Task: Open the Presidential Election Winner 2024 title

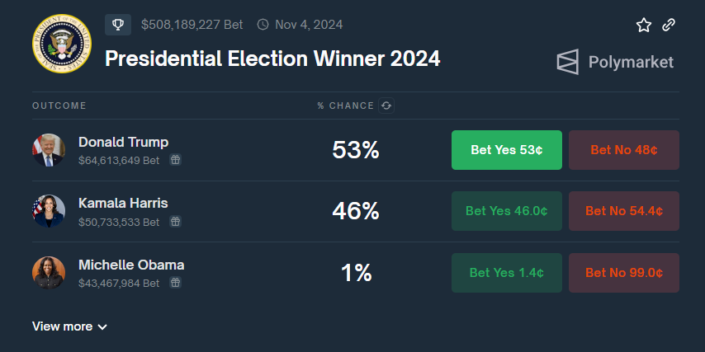Action: [272, 59]
